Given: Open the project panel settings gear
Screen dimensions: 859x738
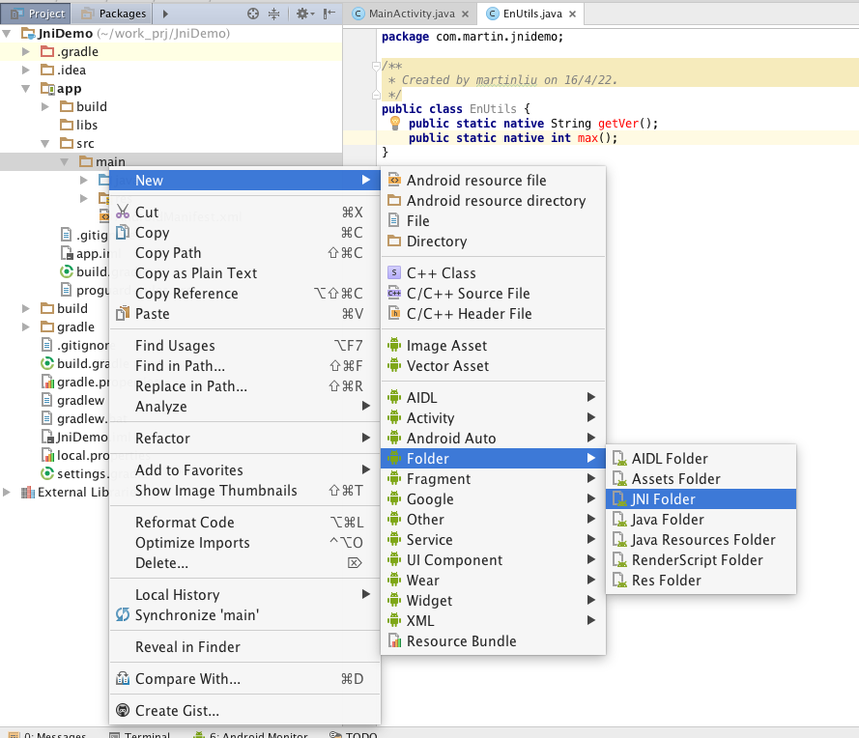Looking at the screenshot, I should pos(301,14).
